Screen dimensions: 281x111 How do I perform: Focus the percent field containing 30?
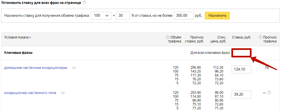click(123, 16)
